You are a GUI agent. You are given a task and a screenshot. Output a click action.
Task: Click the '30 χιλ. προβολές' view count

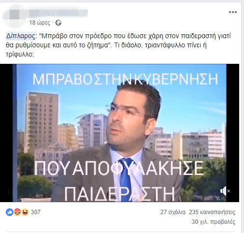[x=214, y=222]
